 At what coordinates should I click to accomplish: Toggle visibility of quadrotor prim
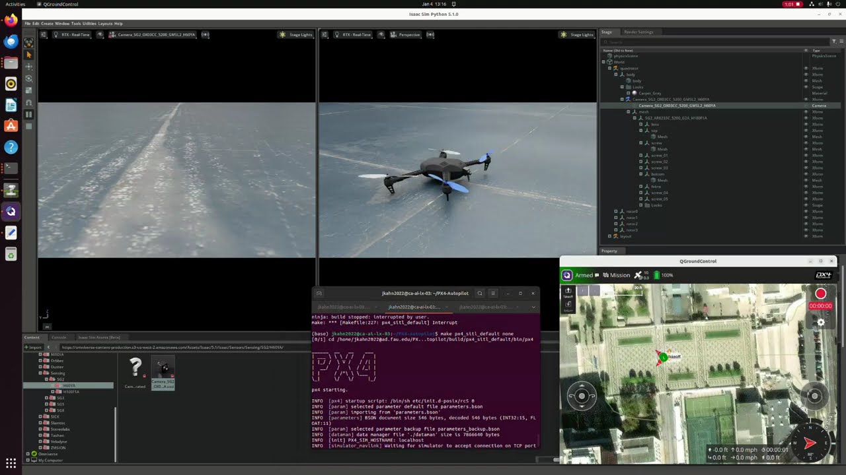[x=806, y=68]
